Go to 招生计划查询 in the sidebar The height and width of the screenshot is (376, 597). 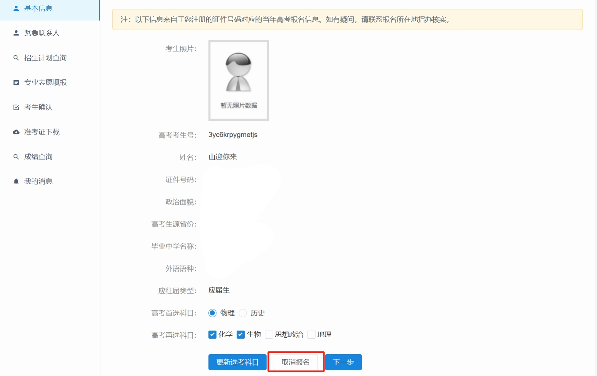coord(50,58)
